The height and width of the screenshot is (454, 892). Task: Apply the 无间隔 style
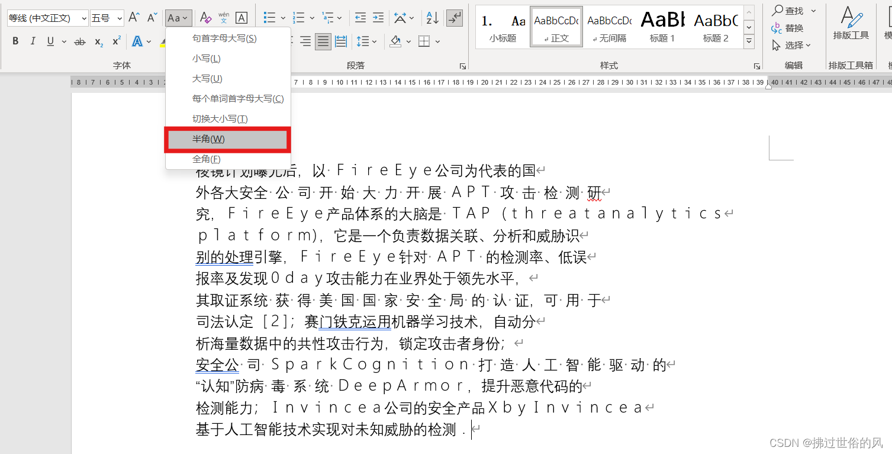pos(610,27)
